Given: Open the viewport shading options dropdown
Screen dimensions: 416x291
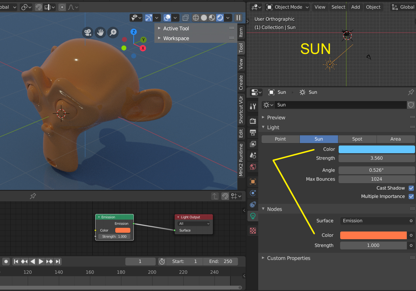Looking at the screenshot, I should tap(228, 18).
